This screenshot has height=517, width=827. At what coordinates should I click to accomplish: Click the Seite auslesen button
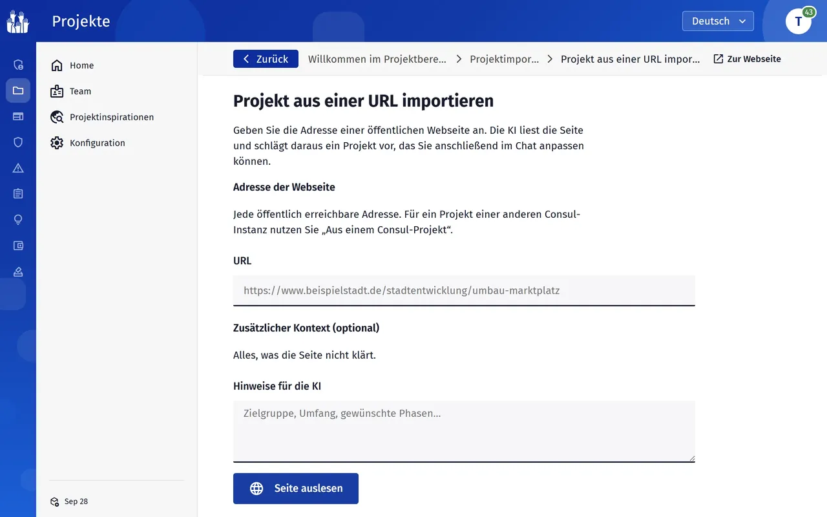coord(296,489)
